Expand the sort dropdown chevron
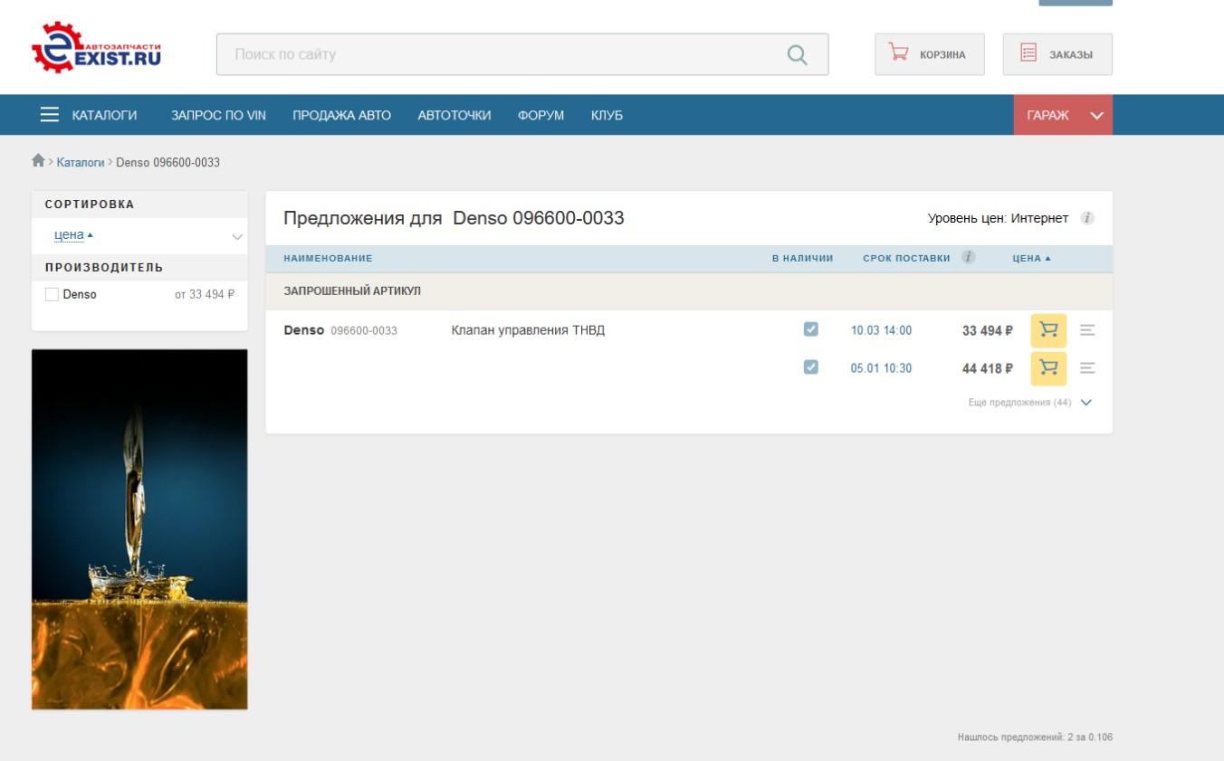The width and height of the screenshot is (1224, 761). [x=237, y=236]
